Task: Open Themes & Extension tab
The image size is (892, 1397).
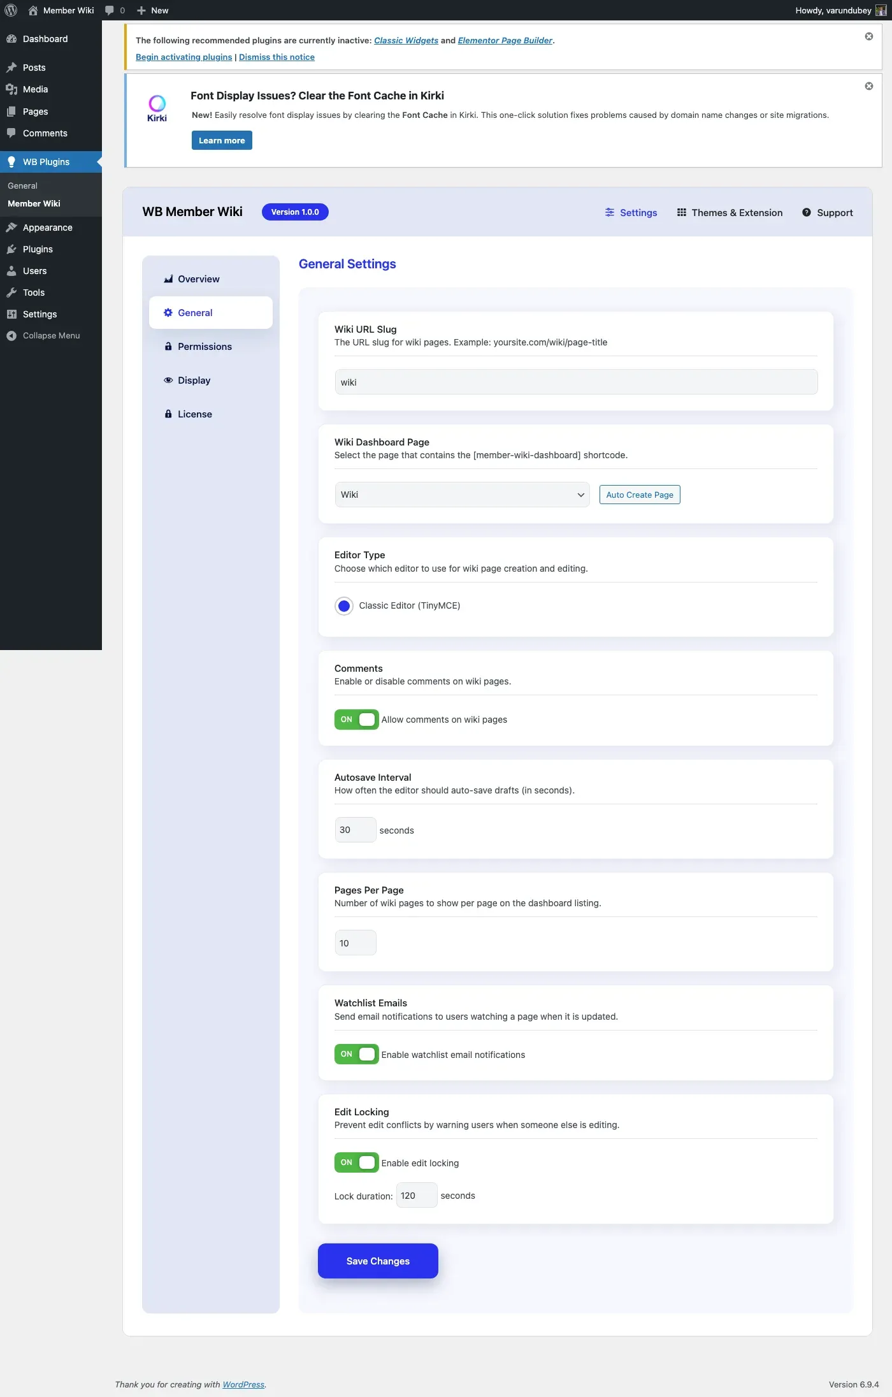Action: tap(730, 213)
